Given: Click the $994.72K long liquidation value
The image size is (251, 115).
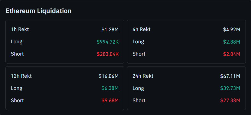Looking at the screenshot, I should (x=107, y=42).
